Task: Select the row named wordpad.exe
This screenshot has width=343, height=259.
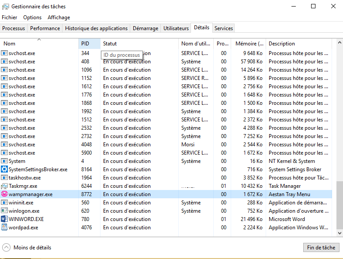Action: [166, 227]
